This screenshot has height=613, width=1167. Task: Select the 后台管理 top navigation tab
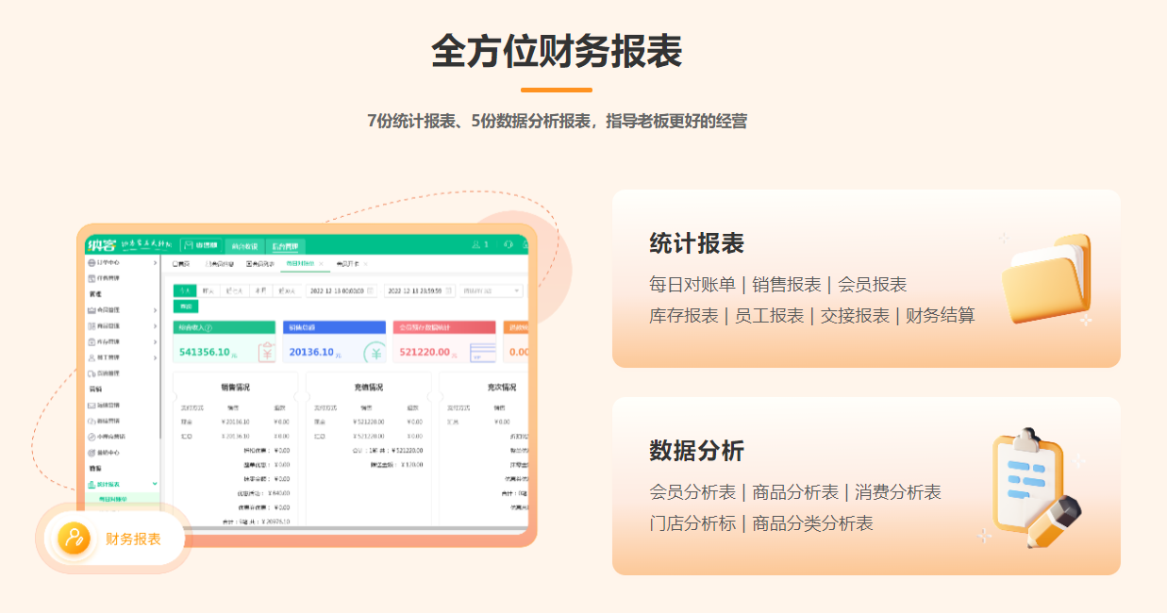click(287, 245)
